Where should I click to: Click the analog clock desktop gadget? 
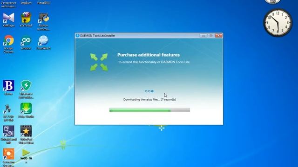[x=278, y=23]
